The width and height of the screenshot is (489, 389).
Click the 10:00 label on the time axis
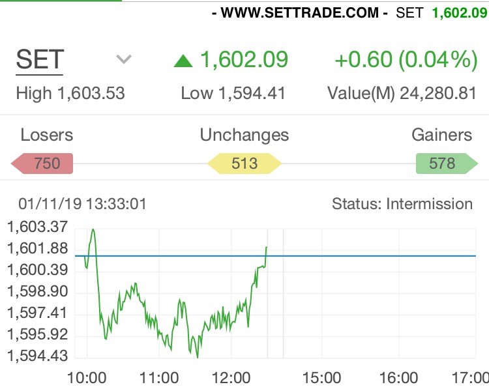pos(87,378)
